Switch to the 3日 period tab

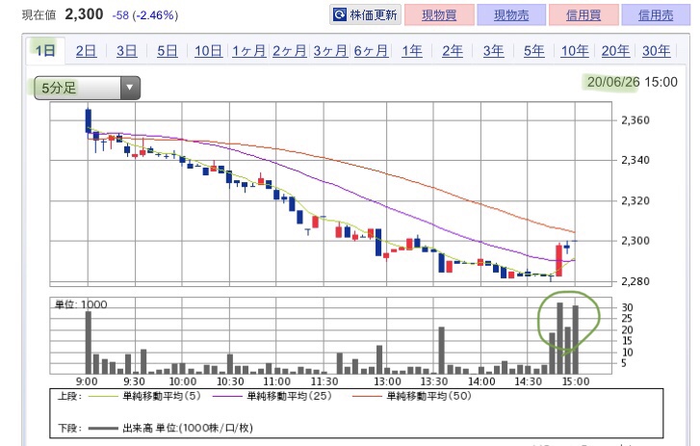[127, 51]
